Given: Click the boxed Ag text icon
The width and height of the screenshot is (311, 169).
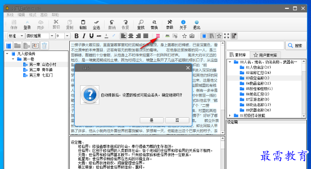Looking at the screenshot, I should point(175,36).
